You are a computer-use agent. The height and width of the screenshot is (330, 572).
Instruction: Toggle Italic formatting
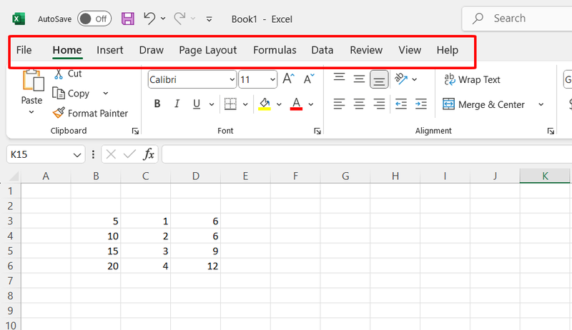tap(177, 104)
